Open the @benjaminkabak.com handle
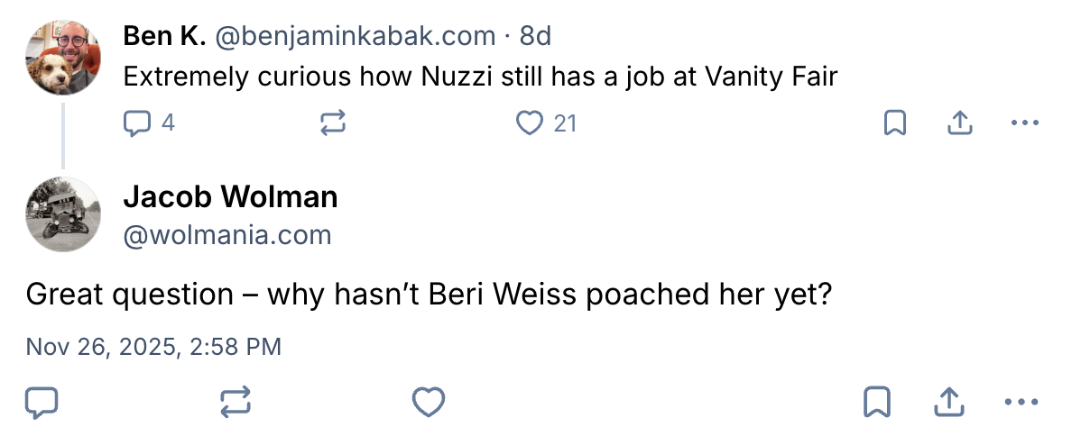 [x=356, y=36]
